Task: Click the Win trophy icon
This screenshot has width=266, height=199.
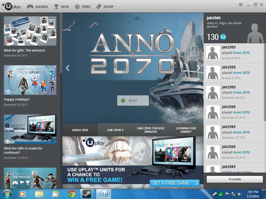Action: (56, 7)
